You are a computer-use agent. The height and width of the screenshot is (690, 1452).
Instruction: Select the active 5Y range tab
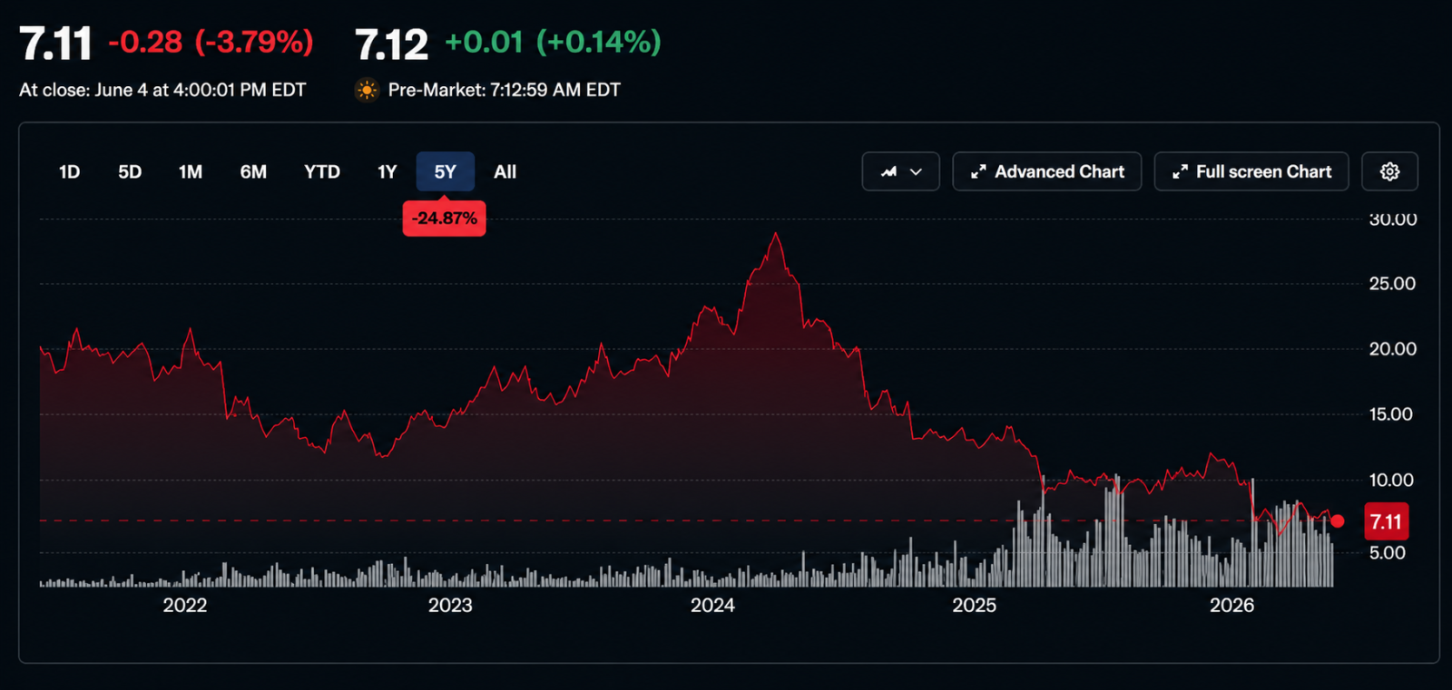[445, 171]
